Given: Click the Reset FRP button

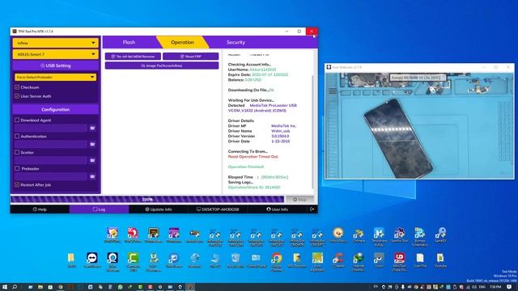Looking at the screenshot, I should tap(191, 57).
